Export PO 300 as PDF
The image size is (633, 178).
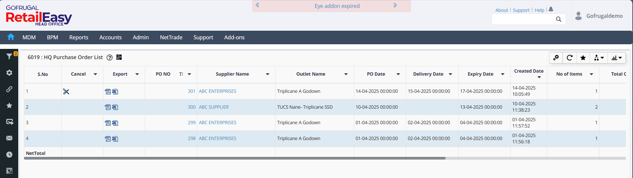point(108,107)
